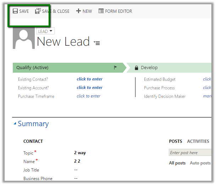This screenshot has height=185, width=216.
Task: Click to enter Existing Contact value
Action: tap(89, 79)
